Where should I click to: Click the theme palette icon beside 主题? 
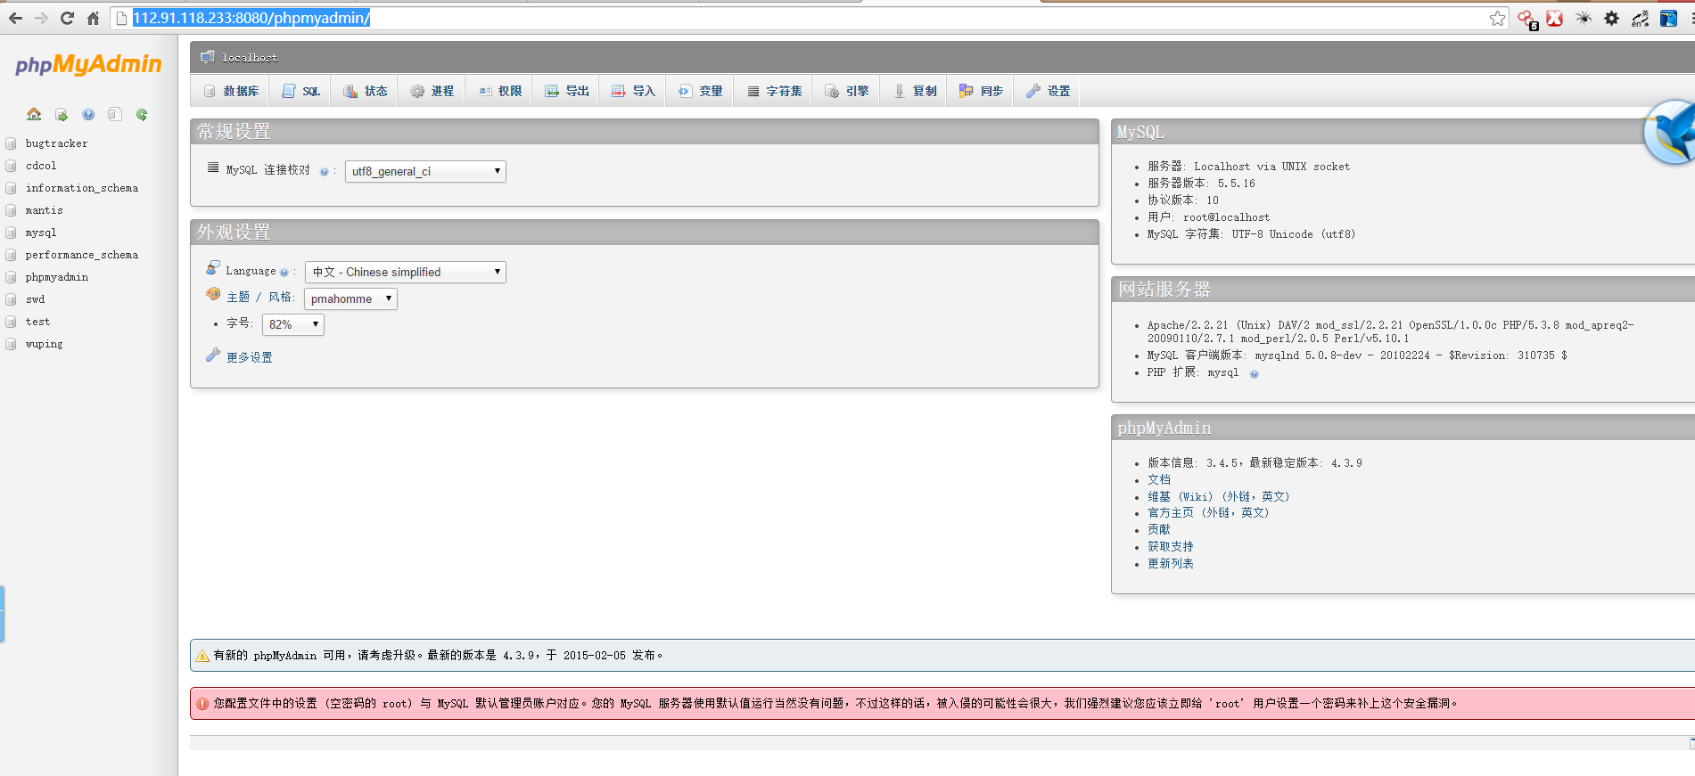point(213,294)
